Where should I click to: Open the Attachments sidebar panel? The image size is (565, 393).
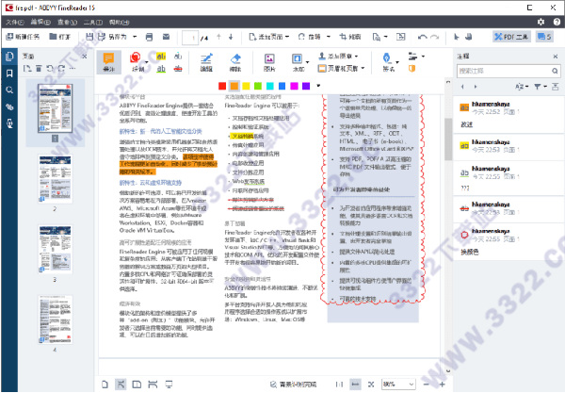(9, 106)
